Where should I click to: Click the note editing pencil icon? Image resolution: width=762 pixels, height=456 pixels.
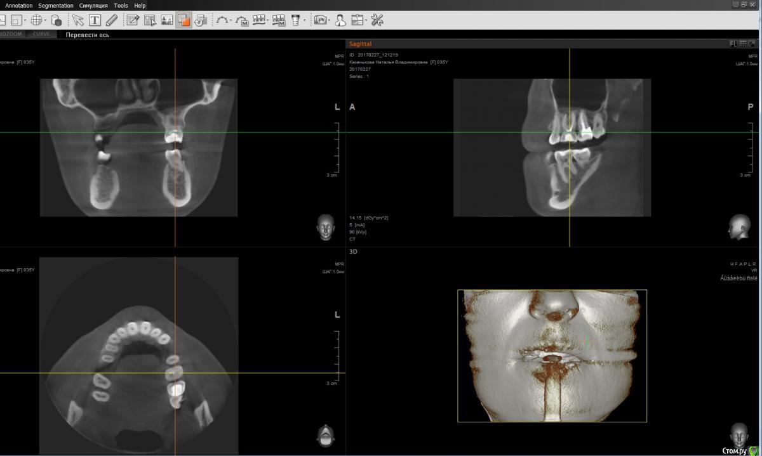coord(133,20)
